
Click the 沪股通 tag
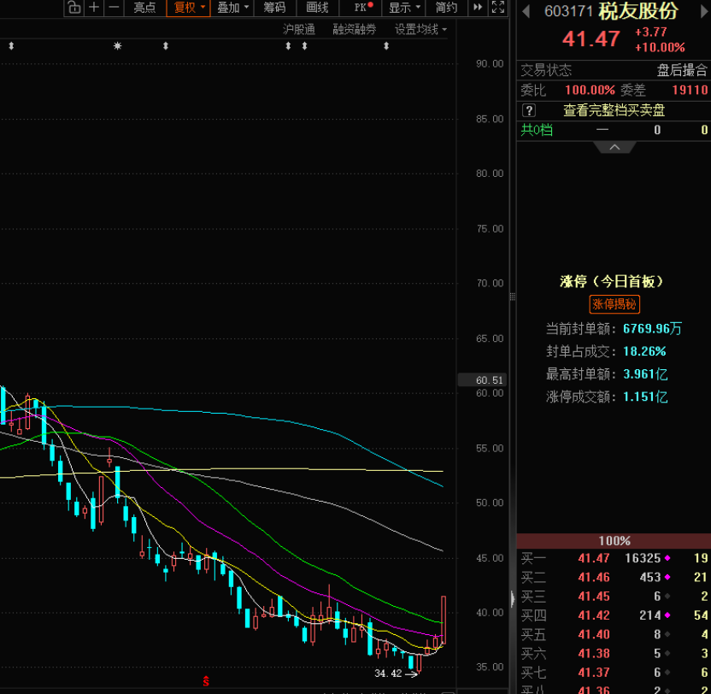pyautogui.click(x=299, y=29)
